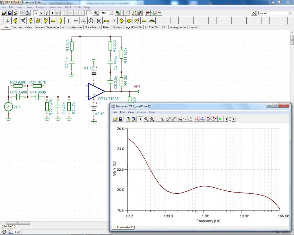Expand the Ground component dropdown
The height and width of the screenshot is (235, 294).
290,13
